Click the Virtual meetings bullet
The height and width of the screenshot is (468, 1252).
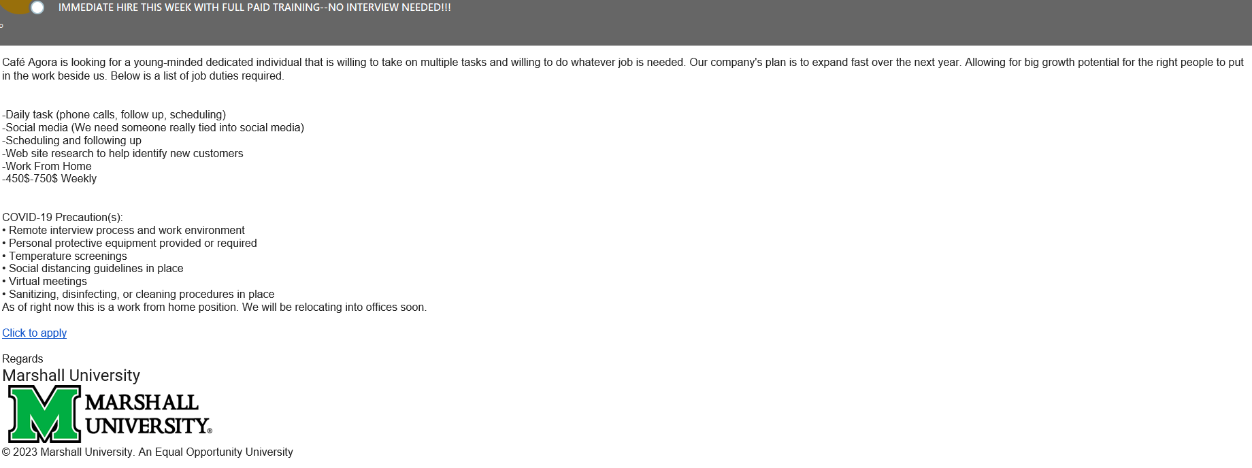tap(44, 281)
